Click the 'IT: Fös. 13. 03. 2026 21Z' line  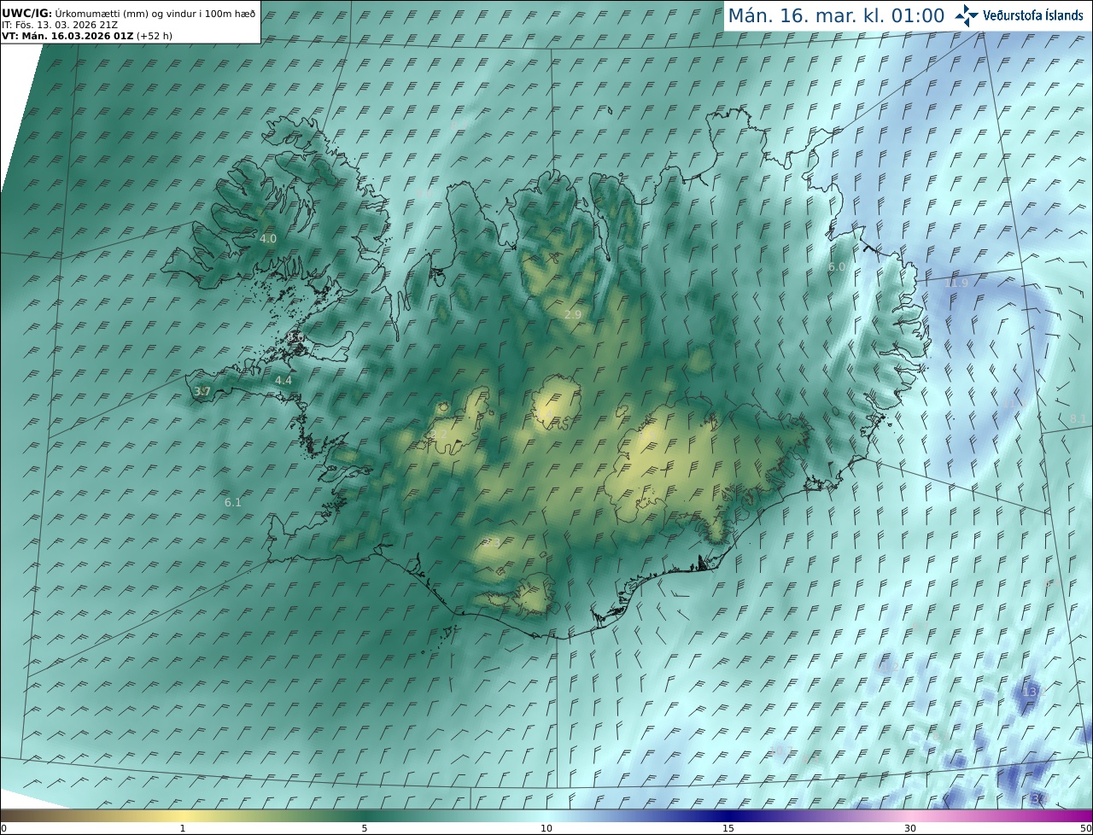pos(60,25)
